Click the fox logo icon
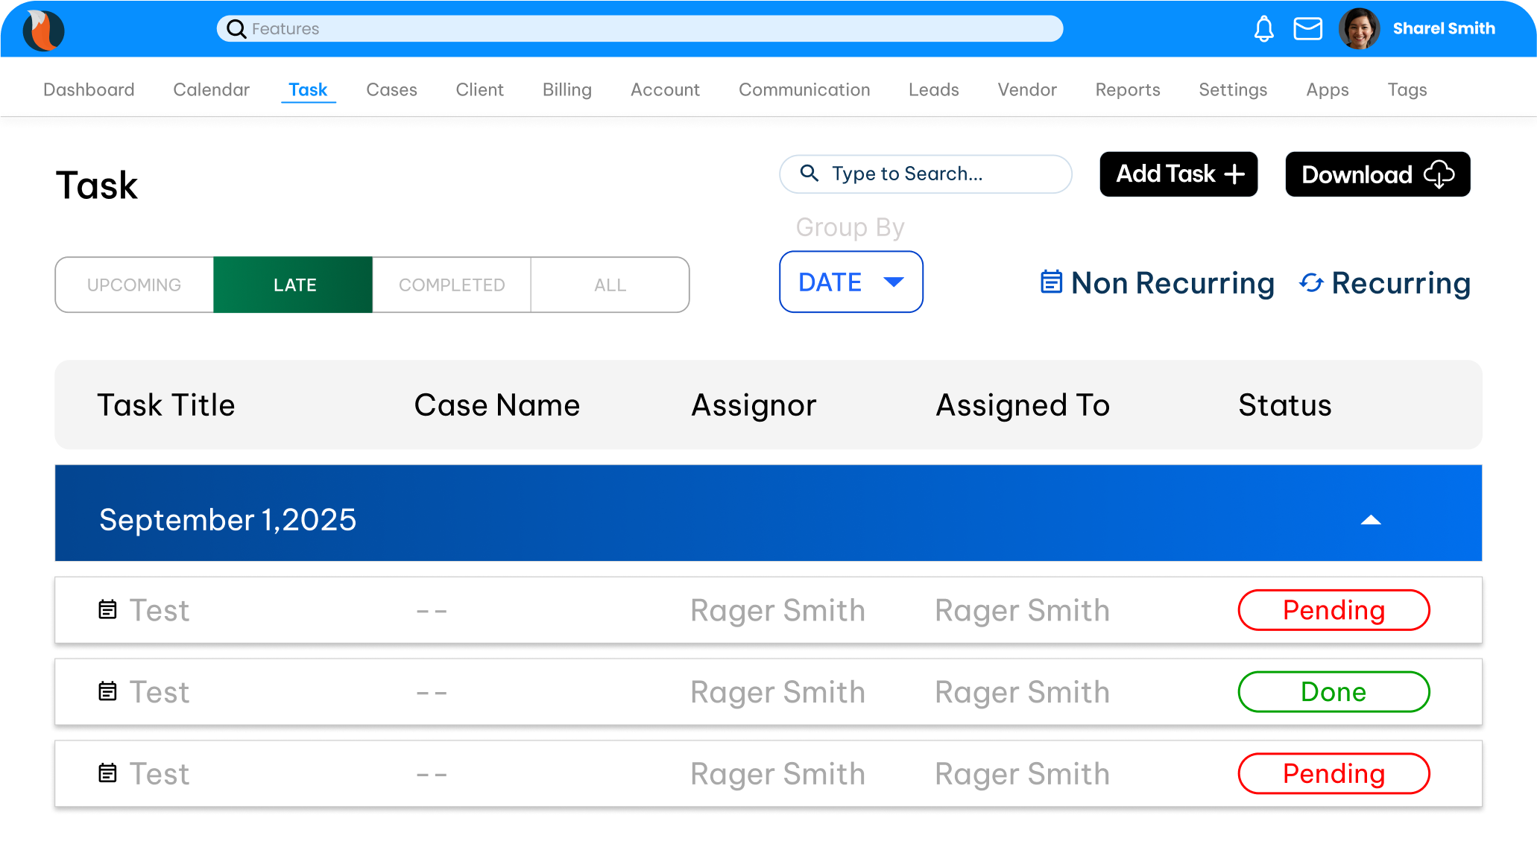The image size is (1537, 847). [x=43, y=30]
